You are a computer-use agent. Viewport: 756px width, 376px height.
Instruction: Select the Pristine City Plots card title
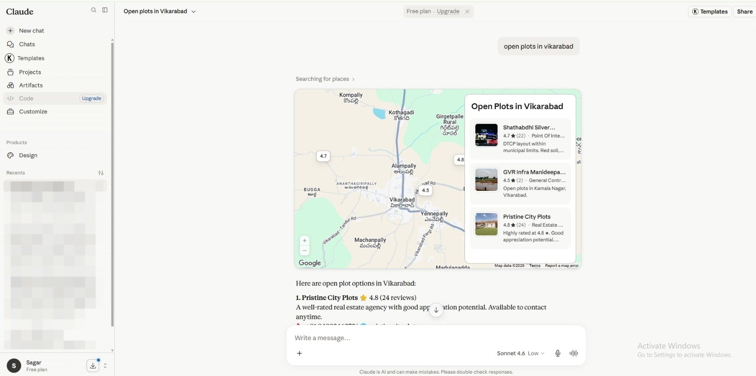(527, 217)
